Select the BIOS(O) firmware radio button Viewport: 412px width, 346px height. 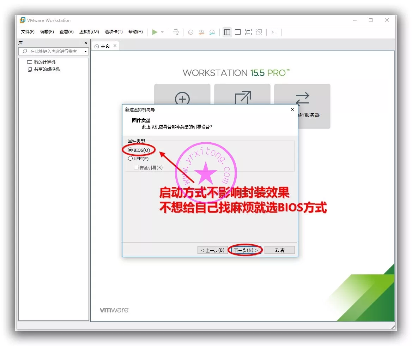pos(131,150)
